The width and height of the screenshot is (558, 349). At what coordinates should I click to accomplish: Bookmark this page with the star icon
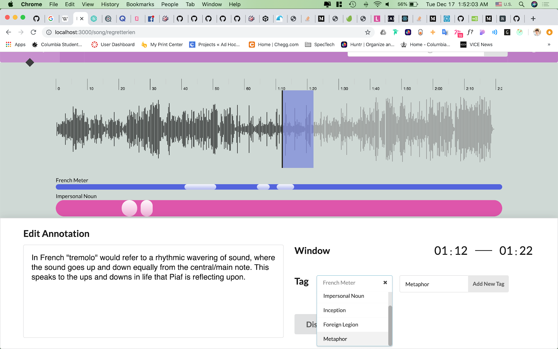click(x=368, y=32)
